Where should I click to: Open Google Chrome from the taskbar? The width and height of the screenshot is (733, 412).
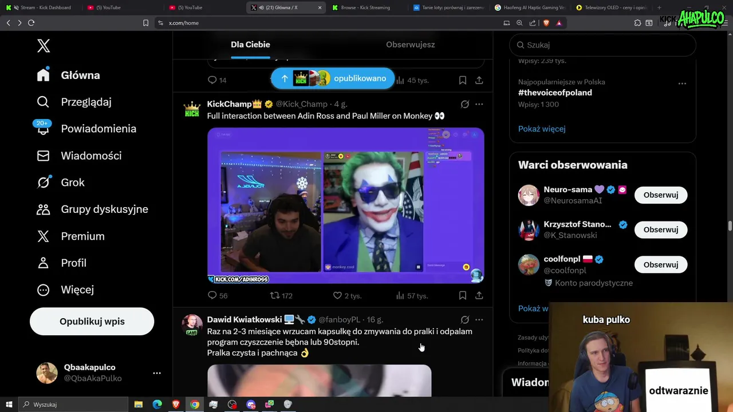[x=195, y=405]
